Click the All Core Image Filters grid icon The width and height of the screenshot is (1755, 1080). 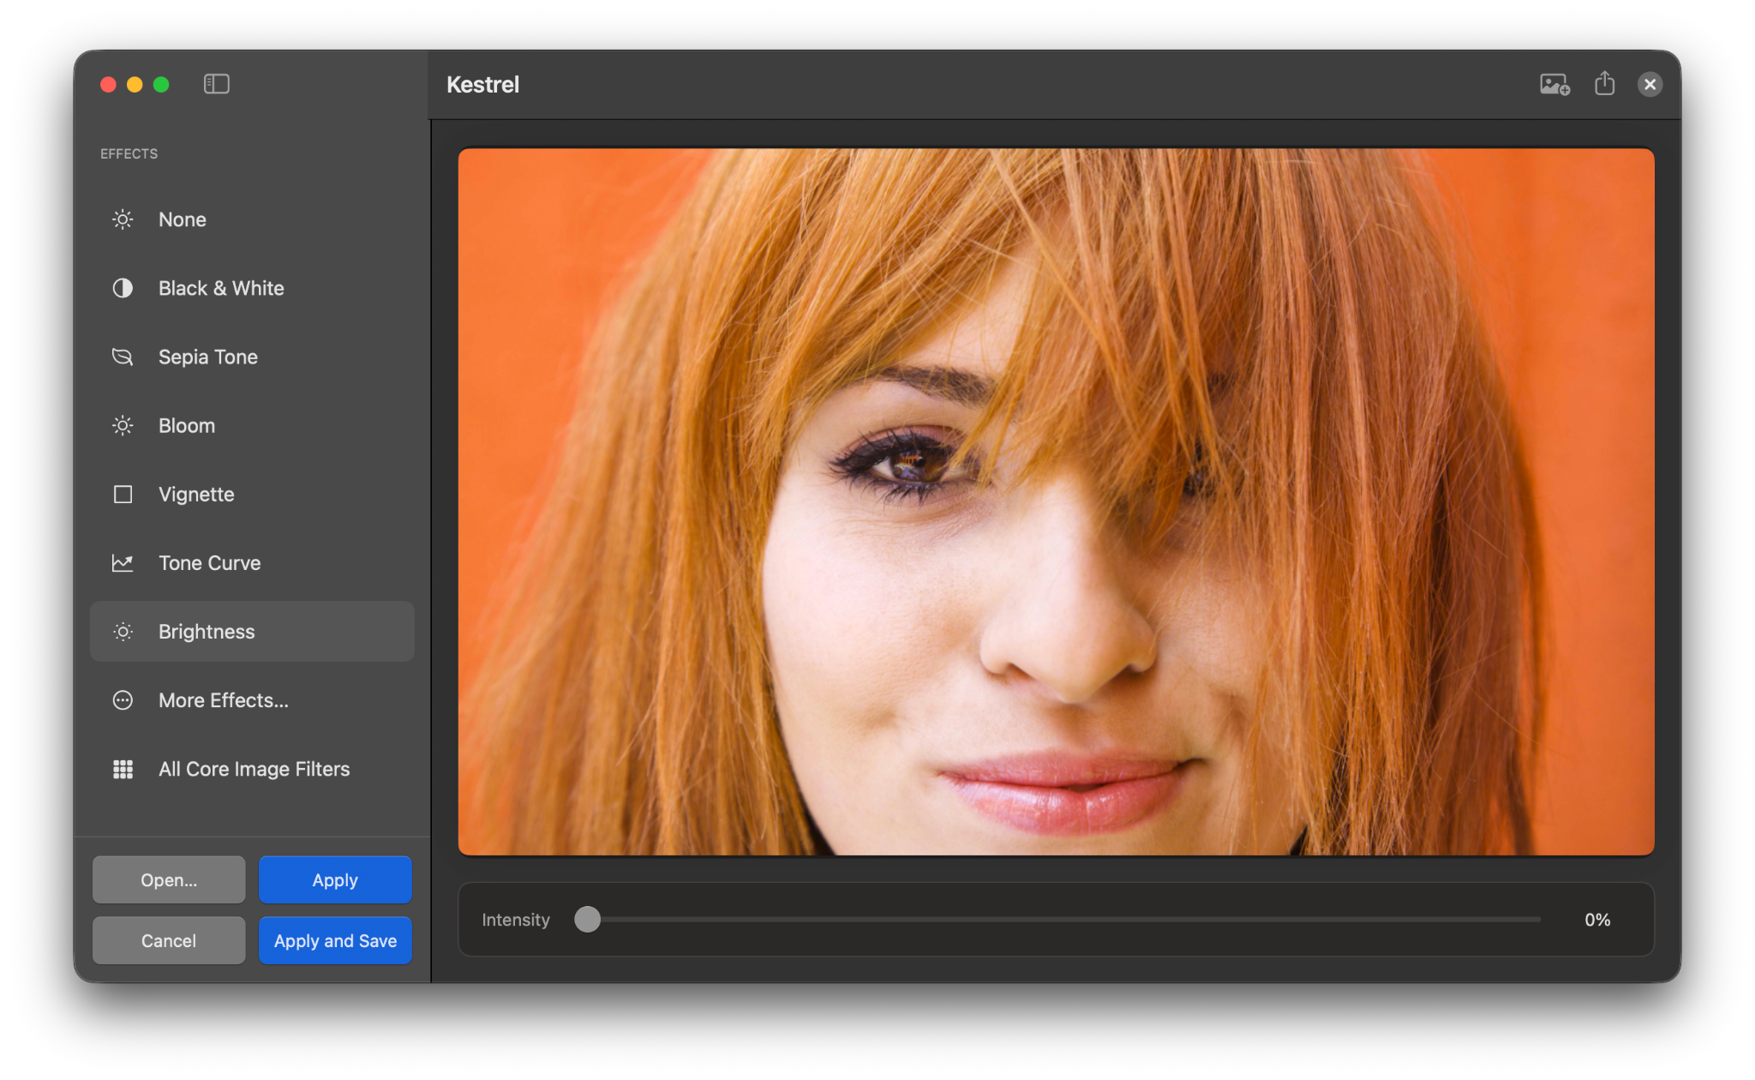click(123, 769)
